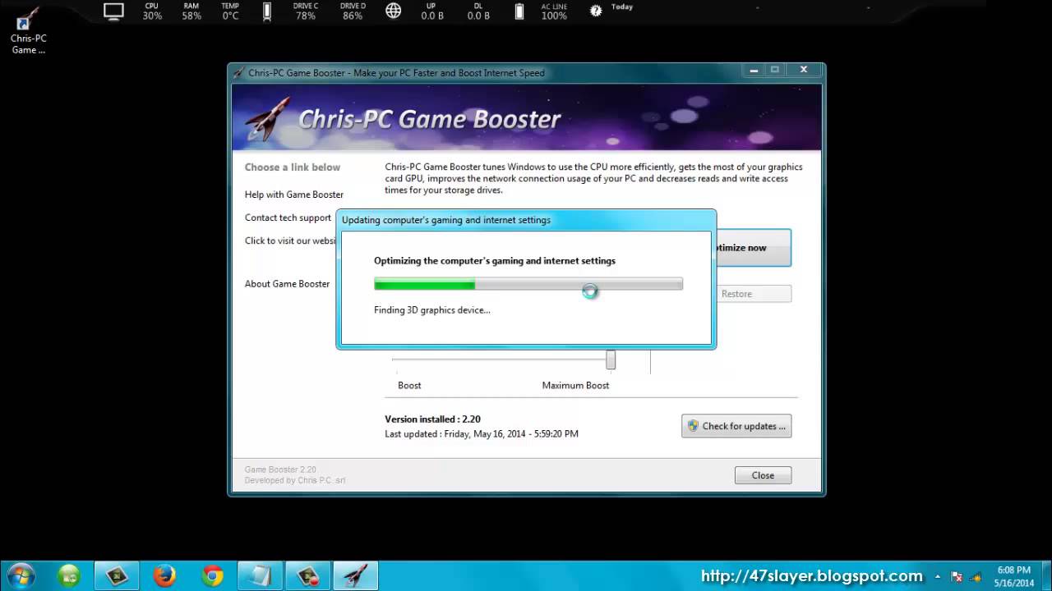Close the Game Booster window with X
Screen dimensions: 1052x591
803,71
